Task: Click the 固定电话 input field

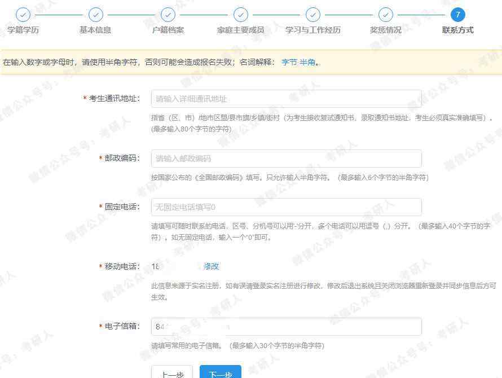Action: pos(286,207)
